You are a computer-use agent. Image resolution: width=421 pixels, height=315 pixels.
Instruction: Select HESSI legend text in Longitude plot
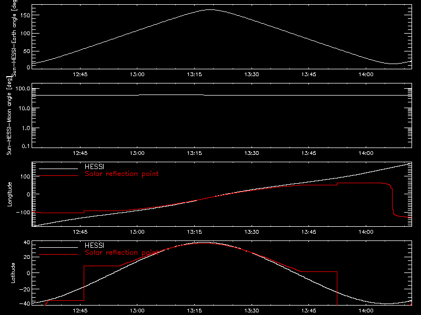click(x=94, y=166)
